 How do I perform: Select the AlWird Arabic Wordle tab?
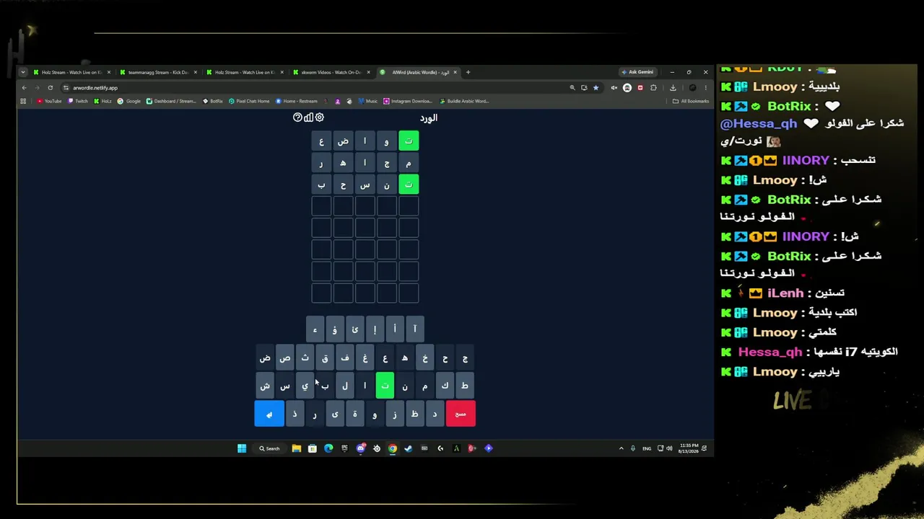(x=419, y=72)
